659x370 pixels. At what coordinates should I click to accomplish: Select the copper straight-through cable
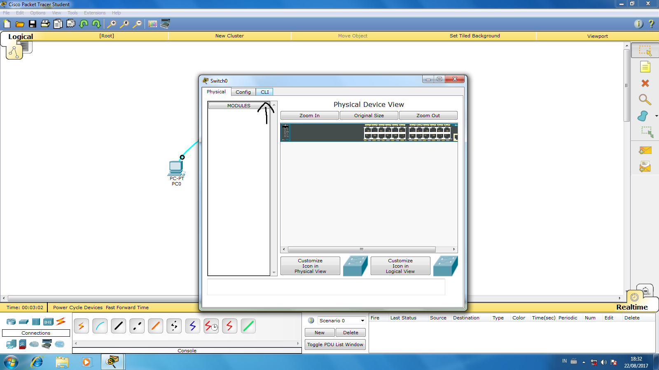click(x=118, y=326)
